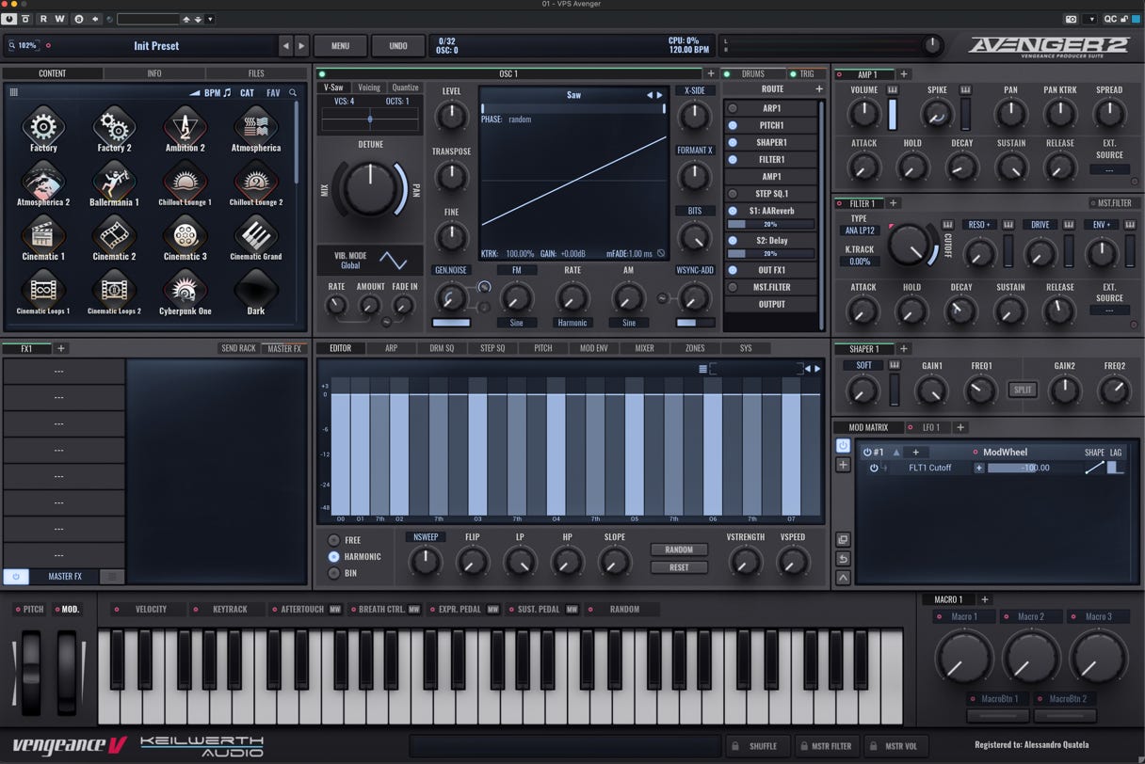Open the SOFT shaper type dropdown
1145x764 pixels.
pos(863,365)
